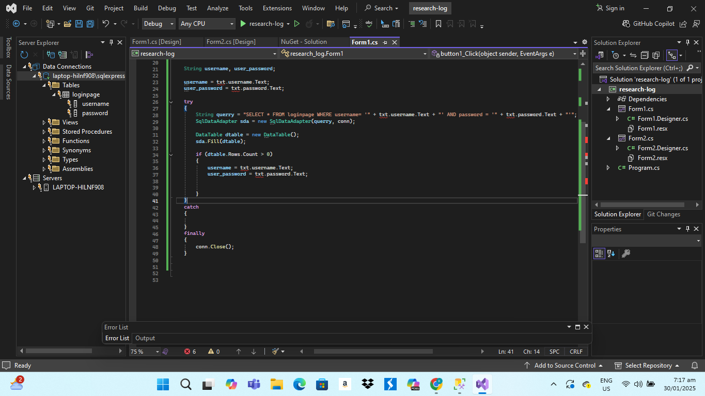Click Connect to Database icon in Server Explorer
705x396 pixels.
coord(51,55)
